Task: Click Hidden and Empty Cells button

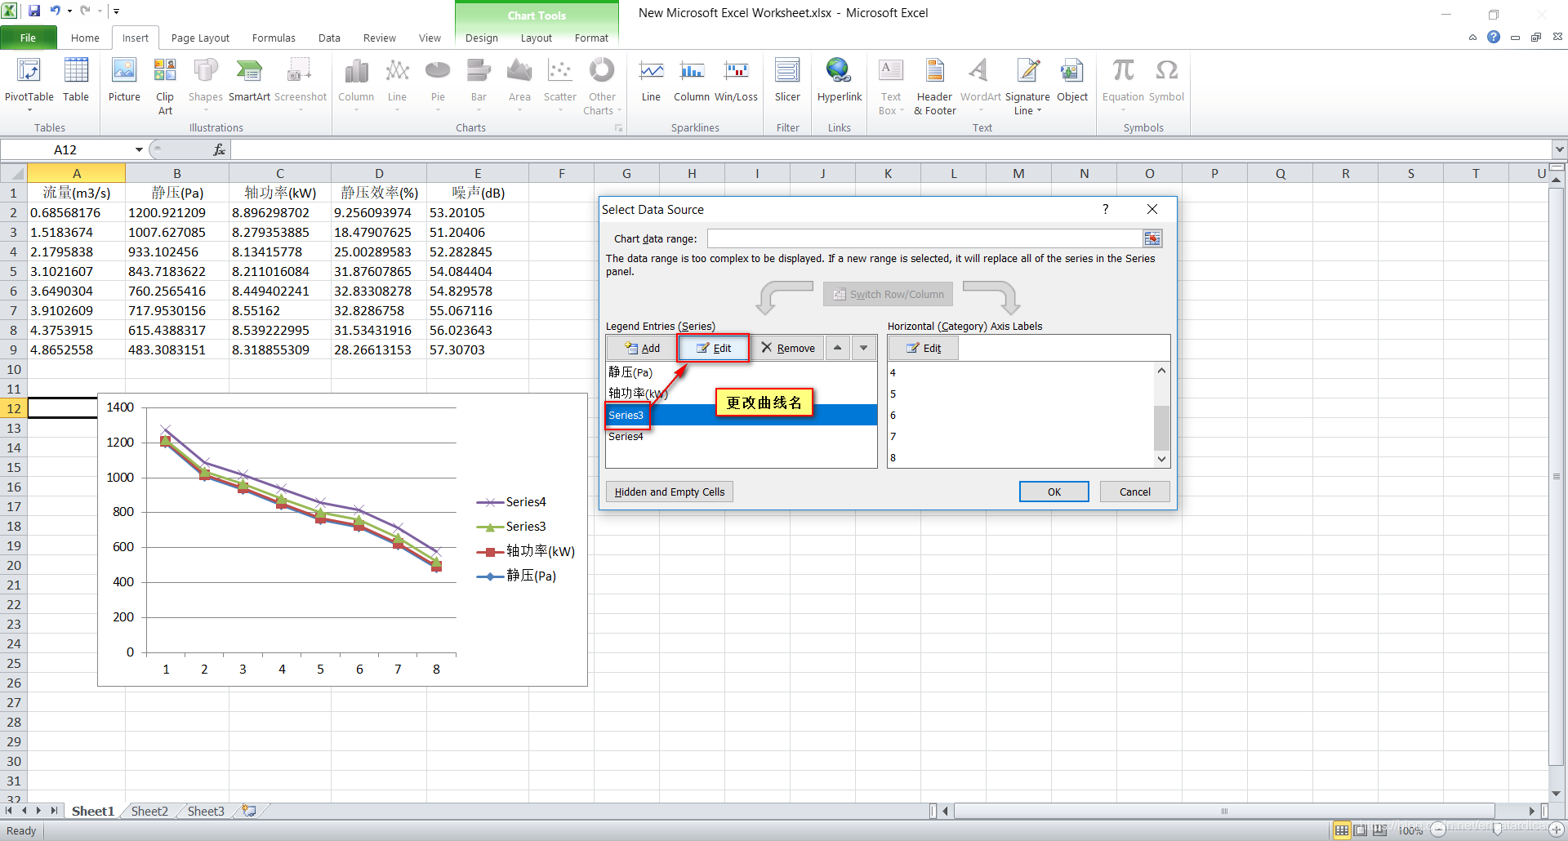Action: coord(670,492)
